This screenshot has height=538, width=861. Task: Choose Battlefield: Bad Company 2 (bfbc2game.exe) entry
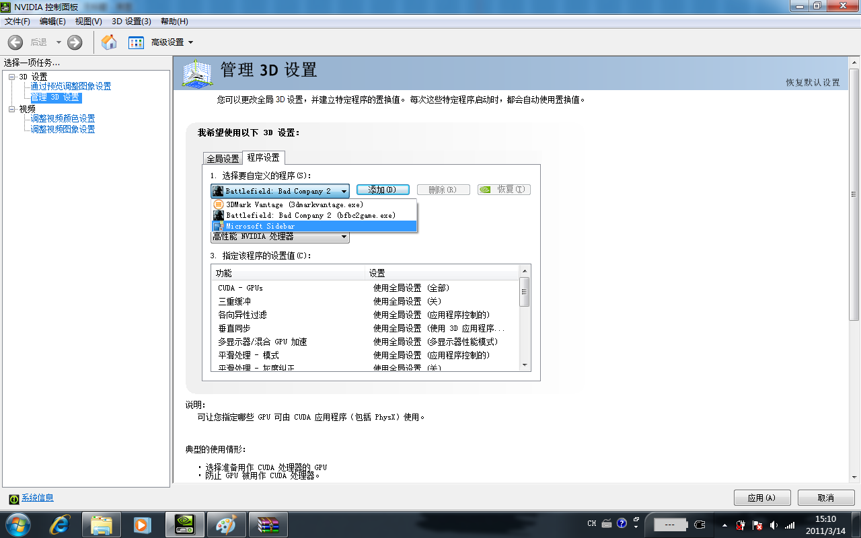(x=314, y=215)
